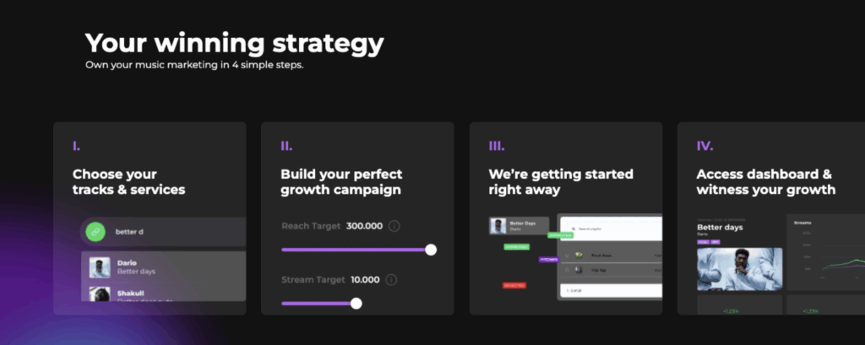Click the 'Better Days Dario' track chip

point(520,226)
